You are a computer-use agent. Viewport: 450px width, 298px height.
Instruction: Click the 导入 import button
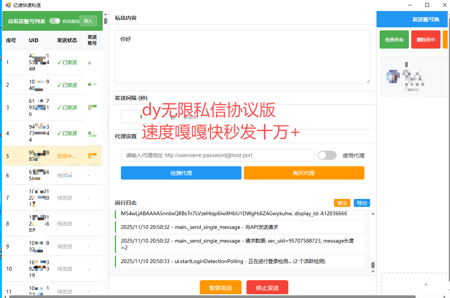[88, 21]
